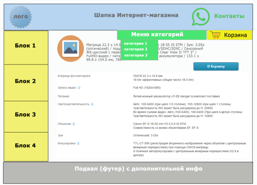The width and height of the screenshot is (257, 185).
Task: Select категория 3 from menu
Action: [136, 55]
